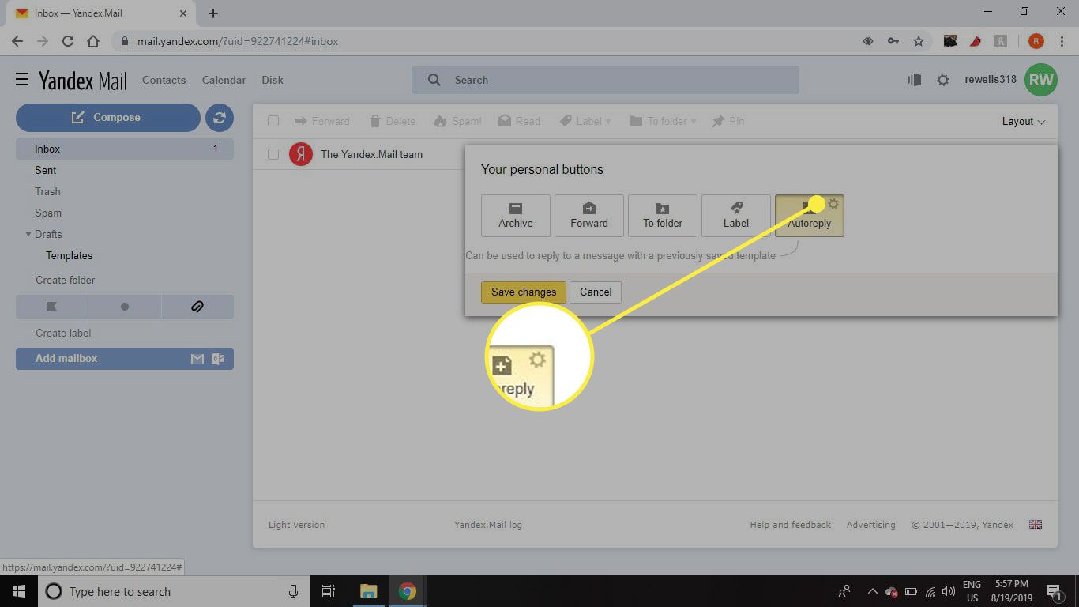
Task: Click the Gmail icon in Add mailbox
Action: tap(197, 359)
